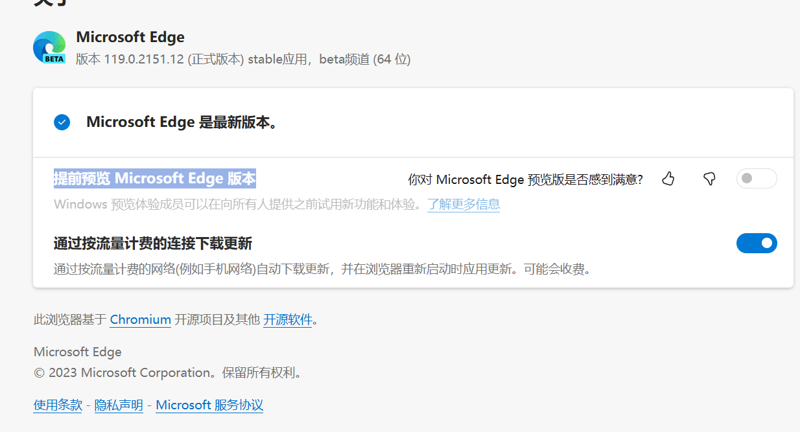Viewport: 800px width, 432px height.
Task: Enable the Edge preview version toggle
Action: pyautogui.click(x=757, y=178)
